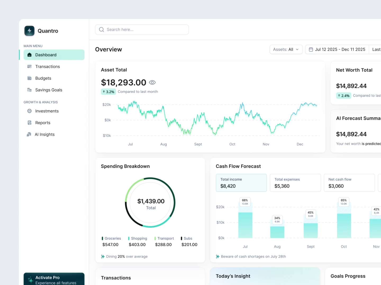The width and height of the screenshot is (381, 285).
Task: Open the Goals Progress section
Action: pyautogui.click(x=348, y=276)
